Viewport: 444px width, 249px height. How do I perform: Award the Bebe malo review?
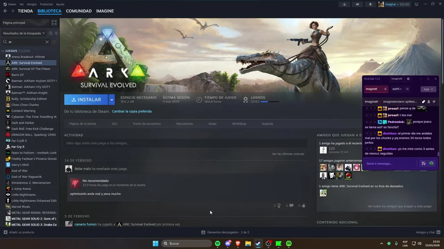(x=279, y=205)
